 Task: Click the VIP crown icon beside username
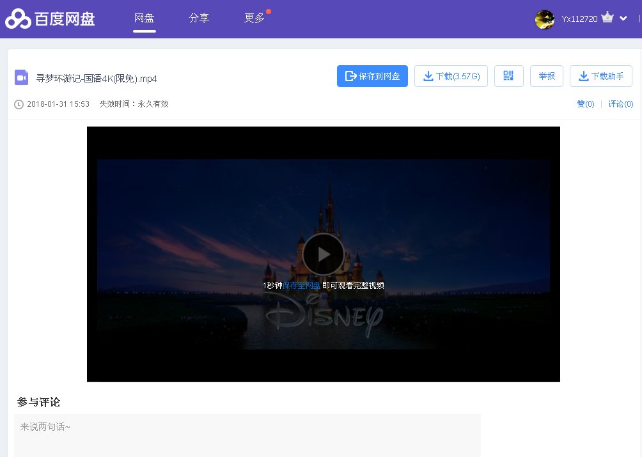pos(607,19)
